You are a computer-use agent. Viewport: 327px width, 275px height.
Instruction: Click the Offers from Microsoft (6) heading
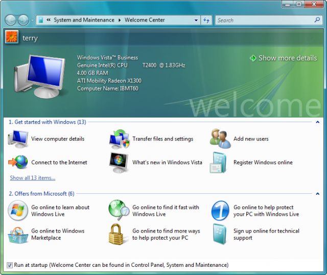click(41, 194)
